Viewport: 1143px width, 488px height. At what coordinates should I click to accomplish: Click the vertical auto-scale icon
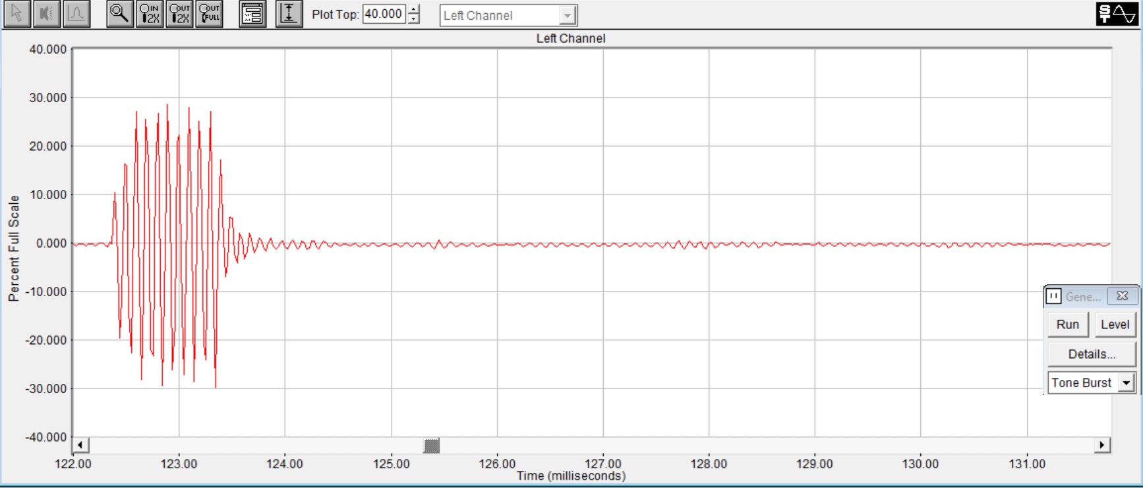(x=289, y=14)
